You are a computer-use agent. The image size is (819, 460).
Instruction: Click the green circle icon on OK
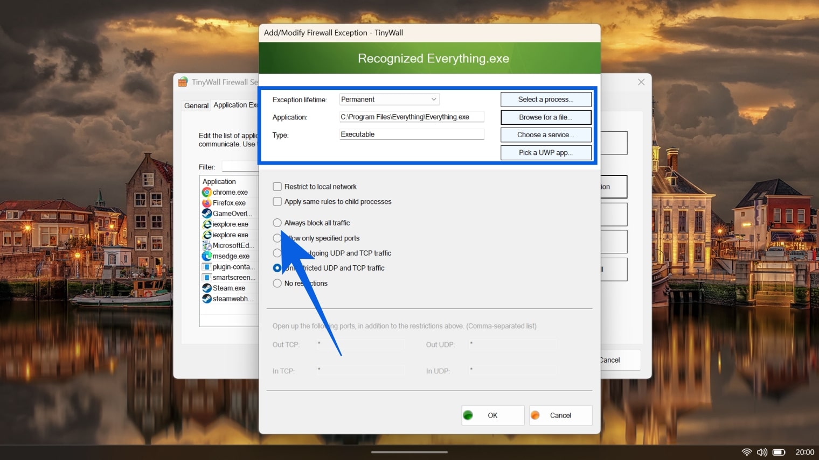coord(468,415)
